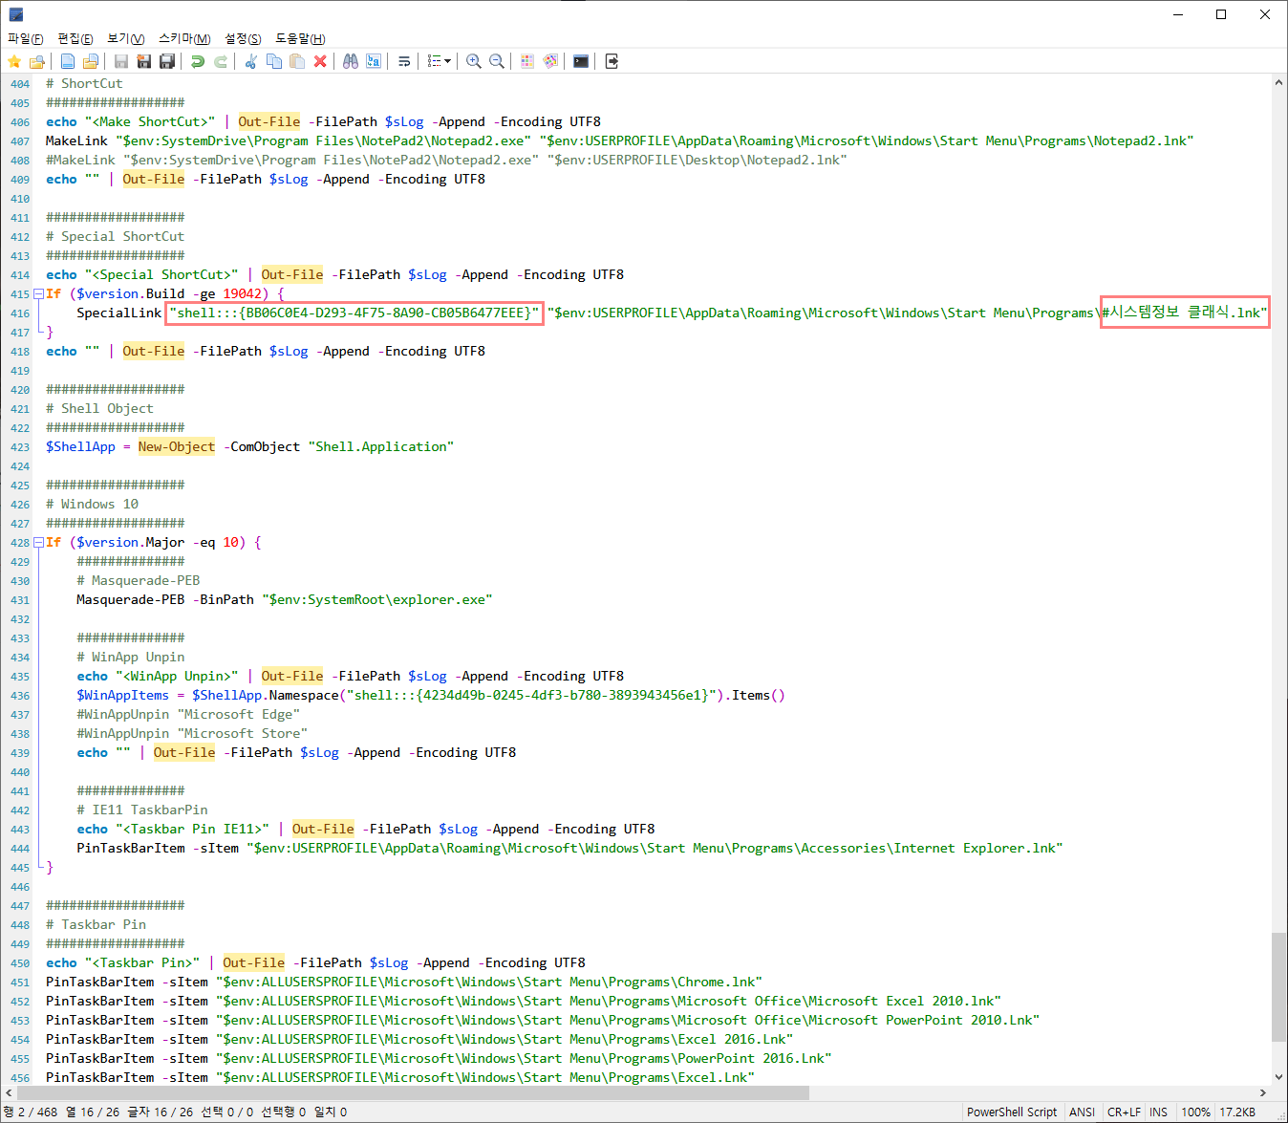The width and height of the screenshot is (1288, 1123).
Task: Click the scroll left arrow
Action: click(x=8, y=1092)
